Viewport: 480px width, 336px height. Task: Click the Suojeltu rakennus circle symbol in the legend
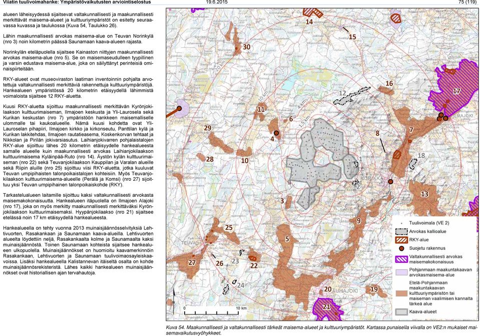pos(401,248)
